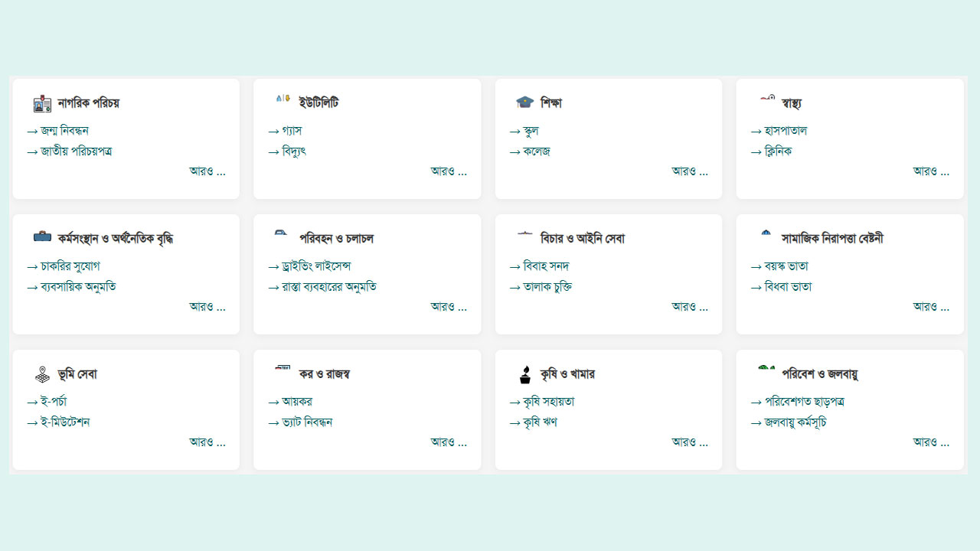Go to the হাসপাতাল link
The height and width of the screenshot is (551, 980).
click(785, 131)
